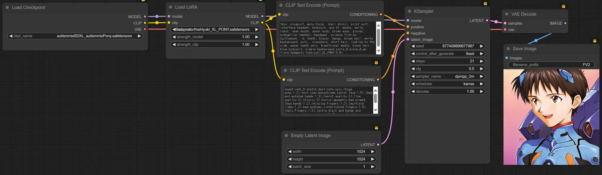Collapse the KSampler node via its title dot
This screenshot has width=602, height=175.
tap(409, 11)
